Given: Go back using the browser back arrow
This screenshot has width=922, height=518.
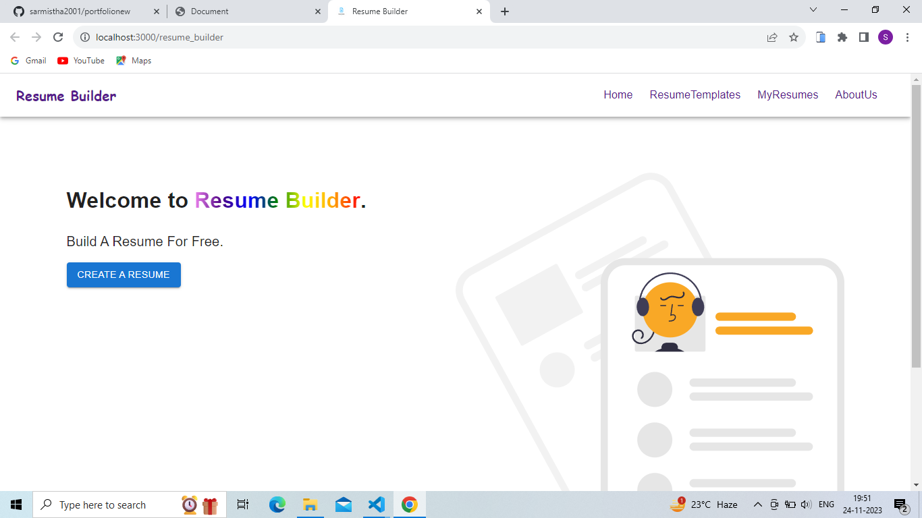Looking at the screenshot, I should [x=15, y=37].
